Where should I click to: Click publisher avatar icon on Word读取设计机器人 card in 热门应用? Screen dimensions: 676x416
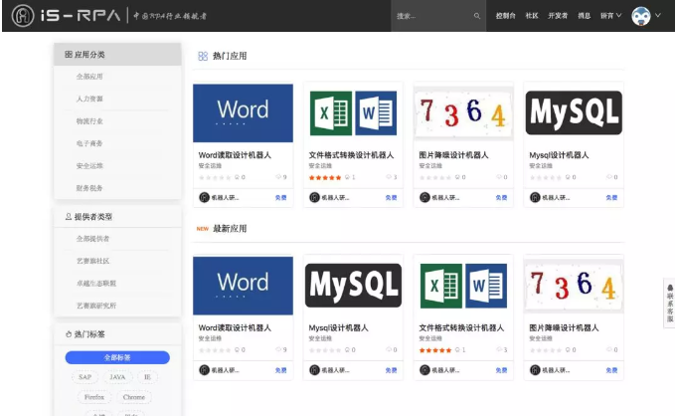click(x=204, y=197)
